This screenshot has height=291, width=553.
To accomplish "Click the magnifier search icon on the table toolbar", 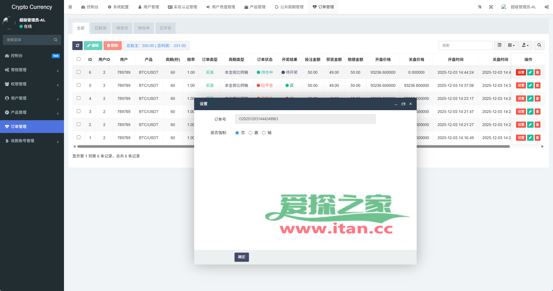I will 539,45.
